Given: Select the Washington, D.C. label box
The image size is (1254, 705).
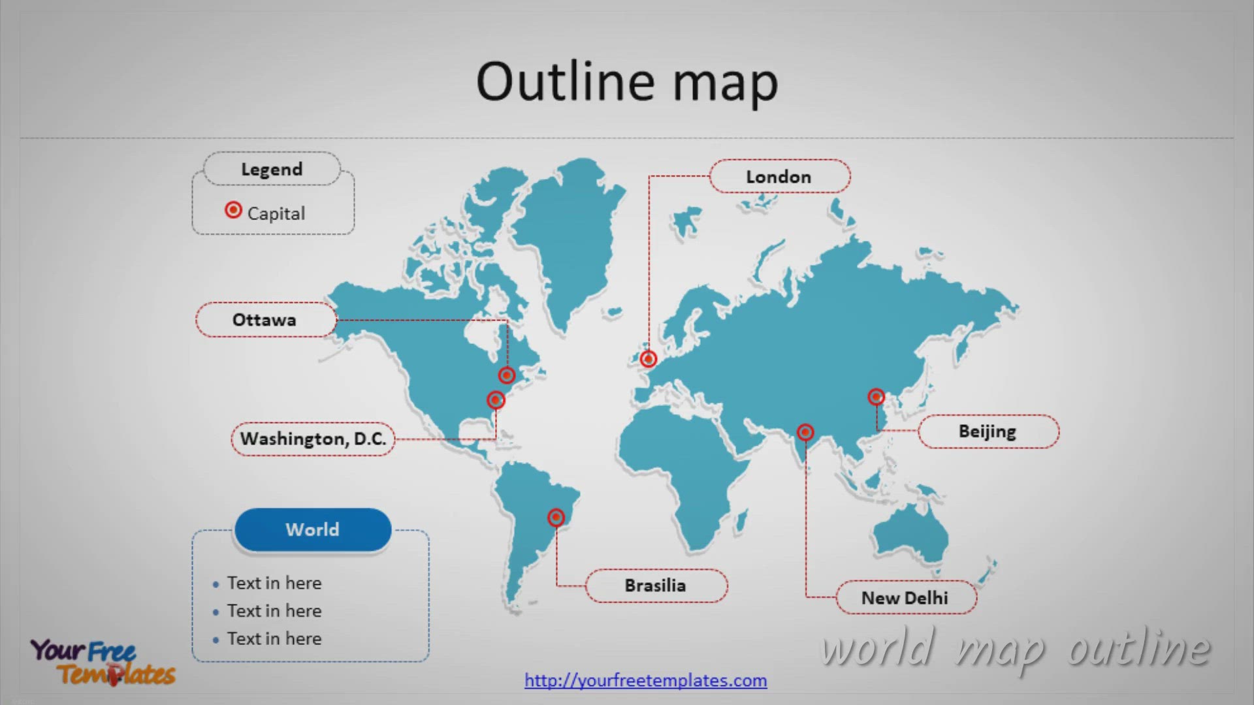Looking at the screenshot, I should pyautogui.click(x=313, y=439).
